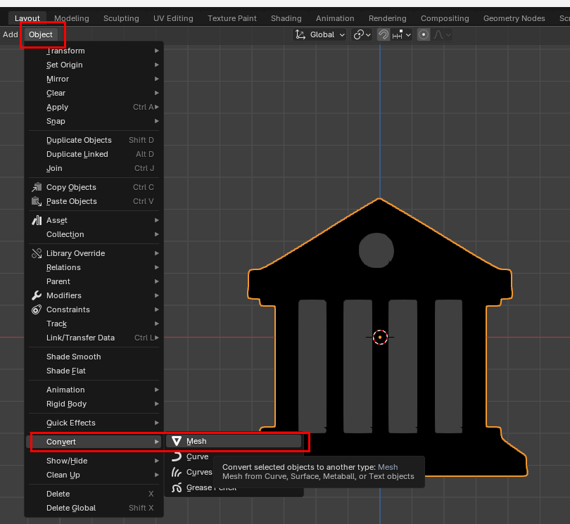Click the Constraints icon in Object menu
The width and height of the screenshot is (570, 524).
(x=37, y=309)
